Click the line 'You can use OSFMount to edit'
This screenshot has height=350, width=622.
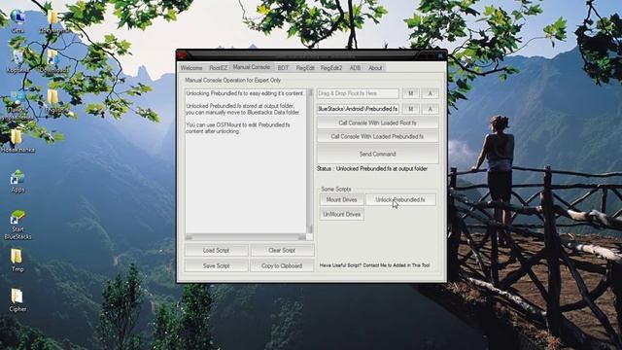coord(238,125)
